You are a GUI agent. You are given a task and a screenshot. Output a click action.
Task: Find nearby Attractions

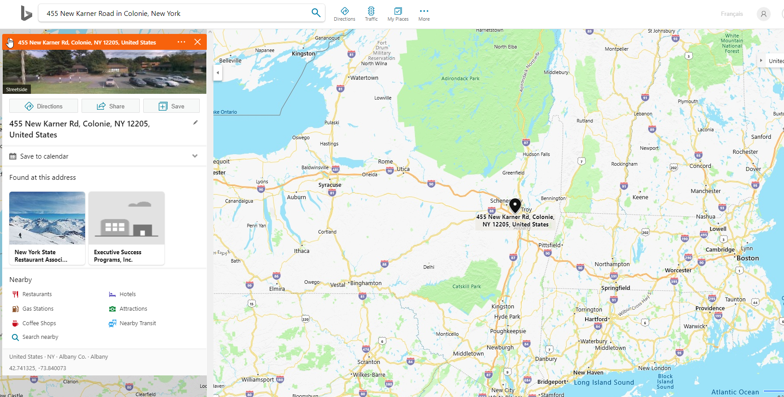coord(133,309)
